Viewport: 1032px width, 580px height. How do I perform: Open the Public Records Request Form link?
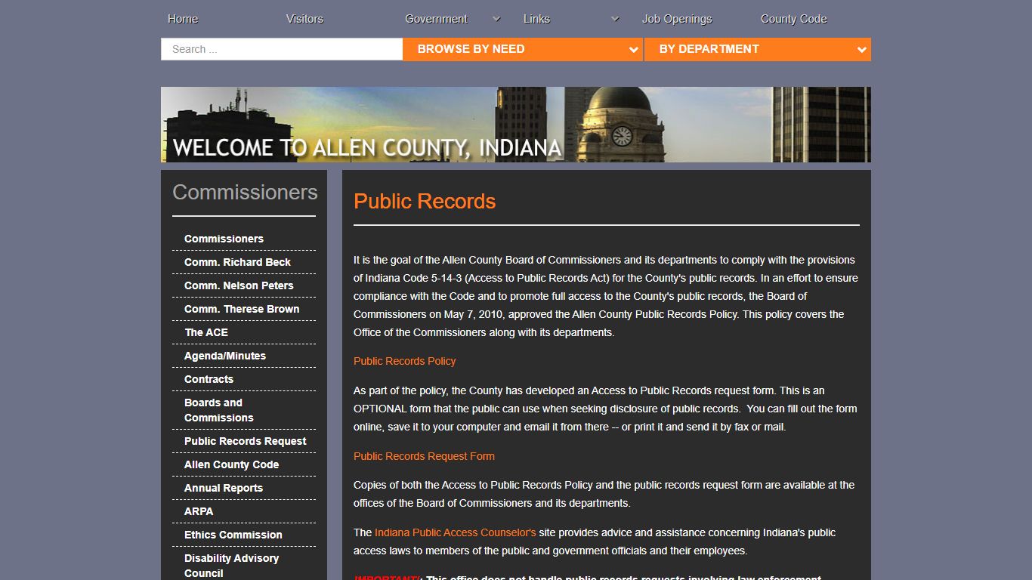[424, 456]
